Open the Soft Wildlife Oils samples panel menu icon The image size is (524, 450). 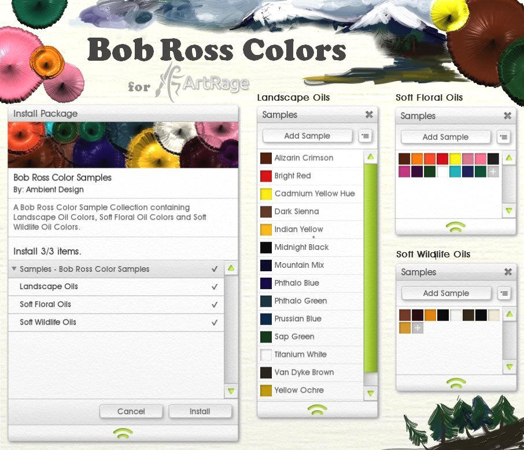point(504,293)
